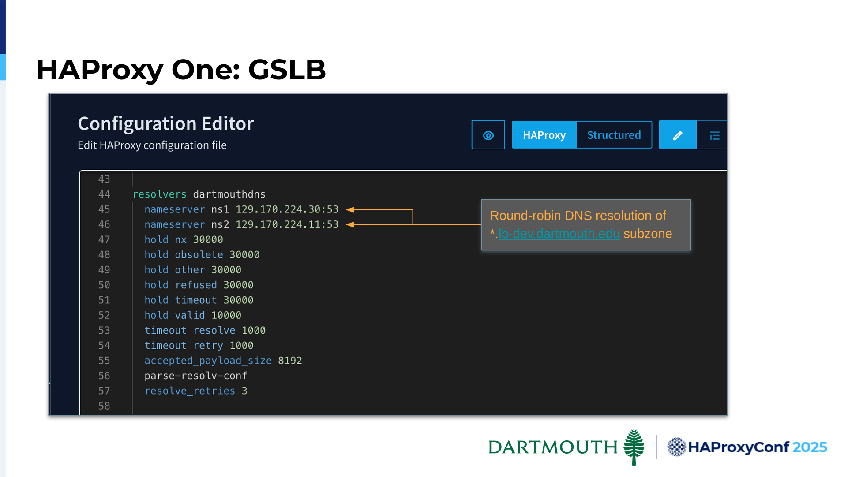The width and height of the screenshot is (844, 477).
Task: Toggle the eye preview icon button
Action: [488, 135]
